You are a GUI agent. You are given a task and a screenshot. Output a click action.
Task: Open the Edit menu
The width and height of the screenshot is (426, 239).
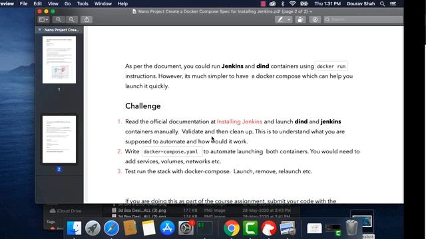(37, 4)
